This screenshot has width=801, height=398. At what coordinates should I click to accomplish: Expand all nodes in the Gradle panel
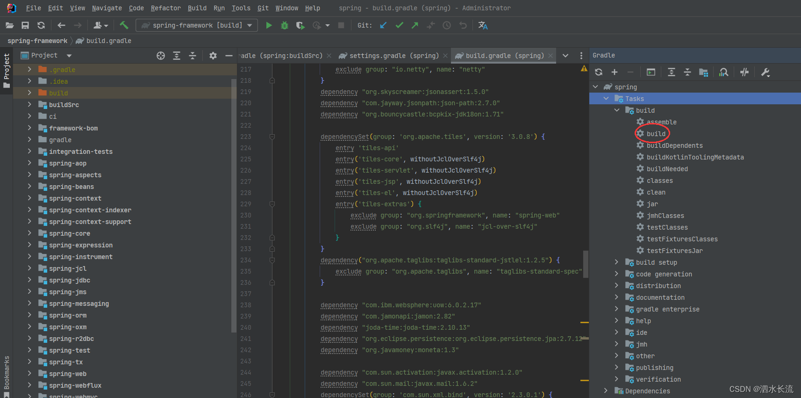672,72
